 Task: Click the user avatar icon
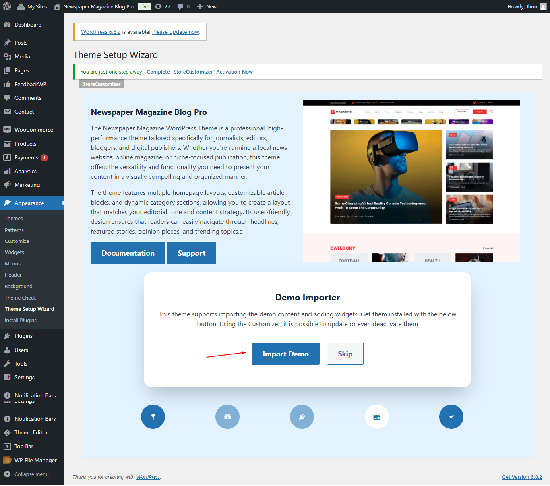(x=543, y=6)
